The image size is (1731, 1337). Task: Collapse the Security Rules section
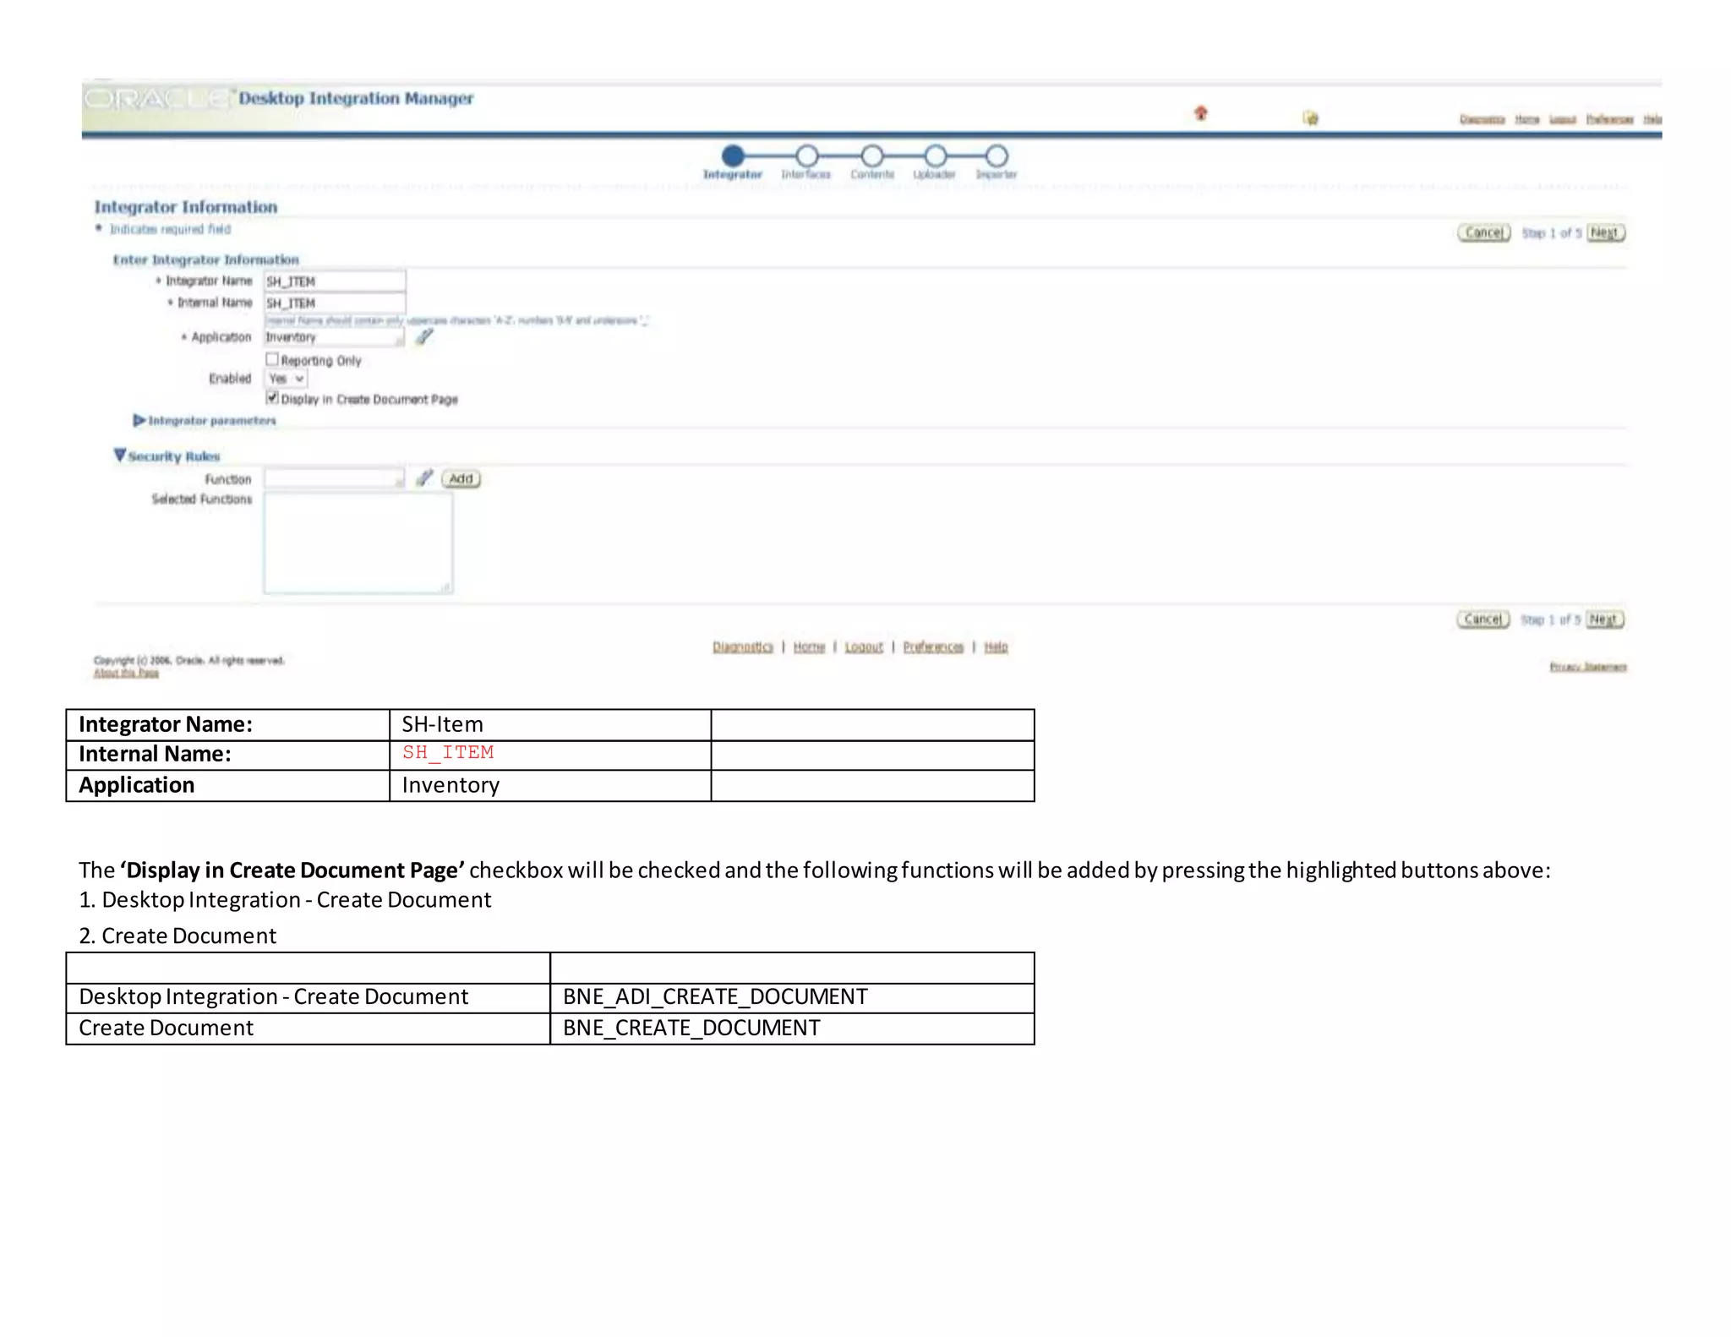click(120, 456)
